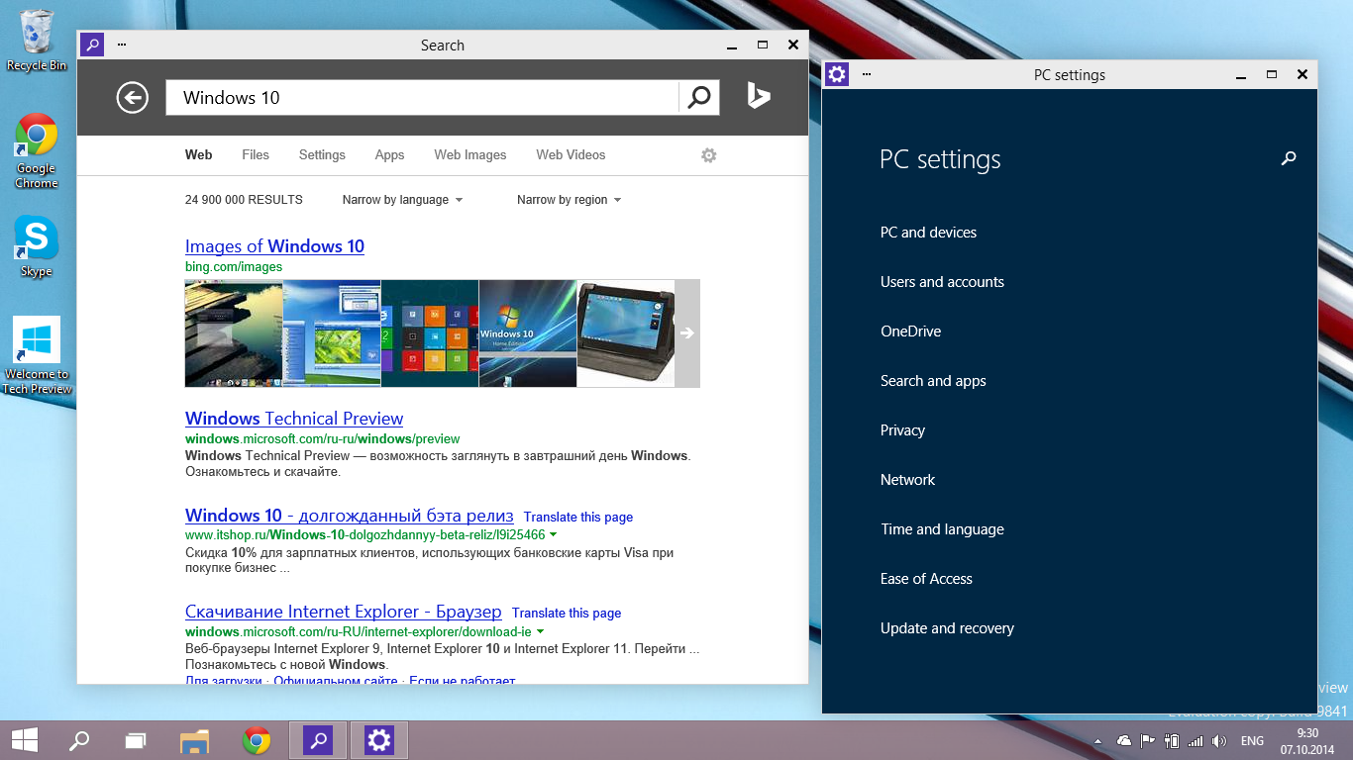Viewport: 1353px width, 760px height.
Task: Open the Start button on taskbar
Action: click(x=25, y=740)
